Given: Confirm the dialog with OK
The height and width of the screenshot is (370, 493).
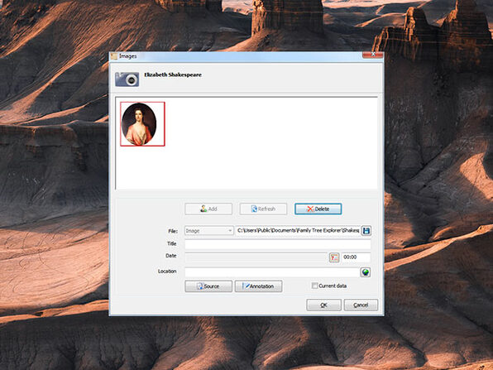Looking at the screenshot, I should (x=324, y=305).
